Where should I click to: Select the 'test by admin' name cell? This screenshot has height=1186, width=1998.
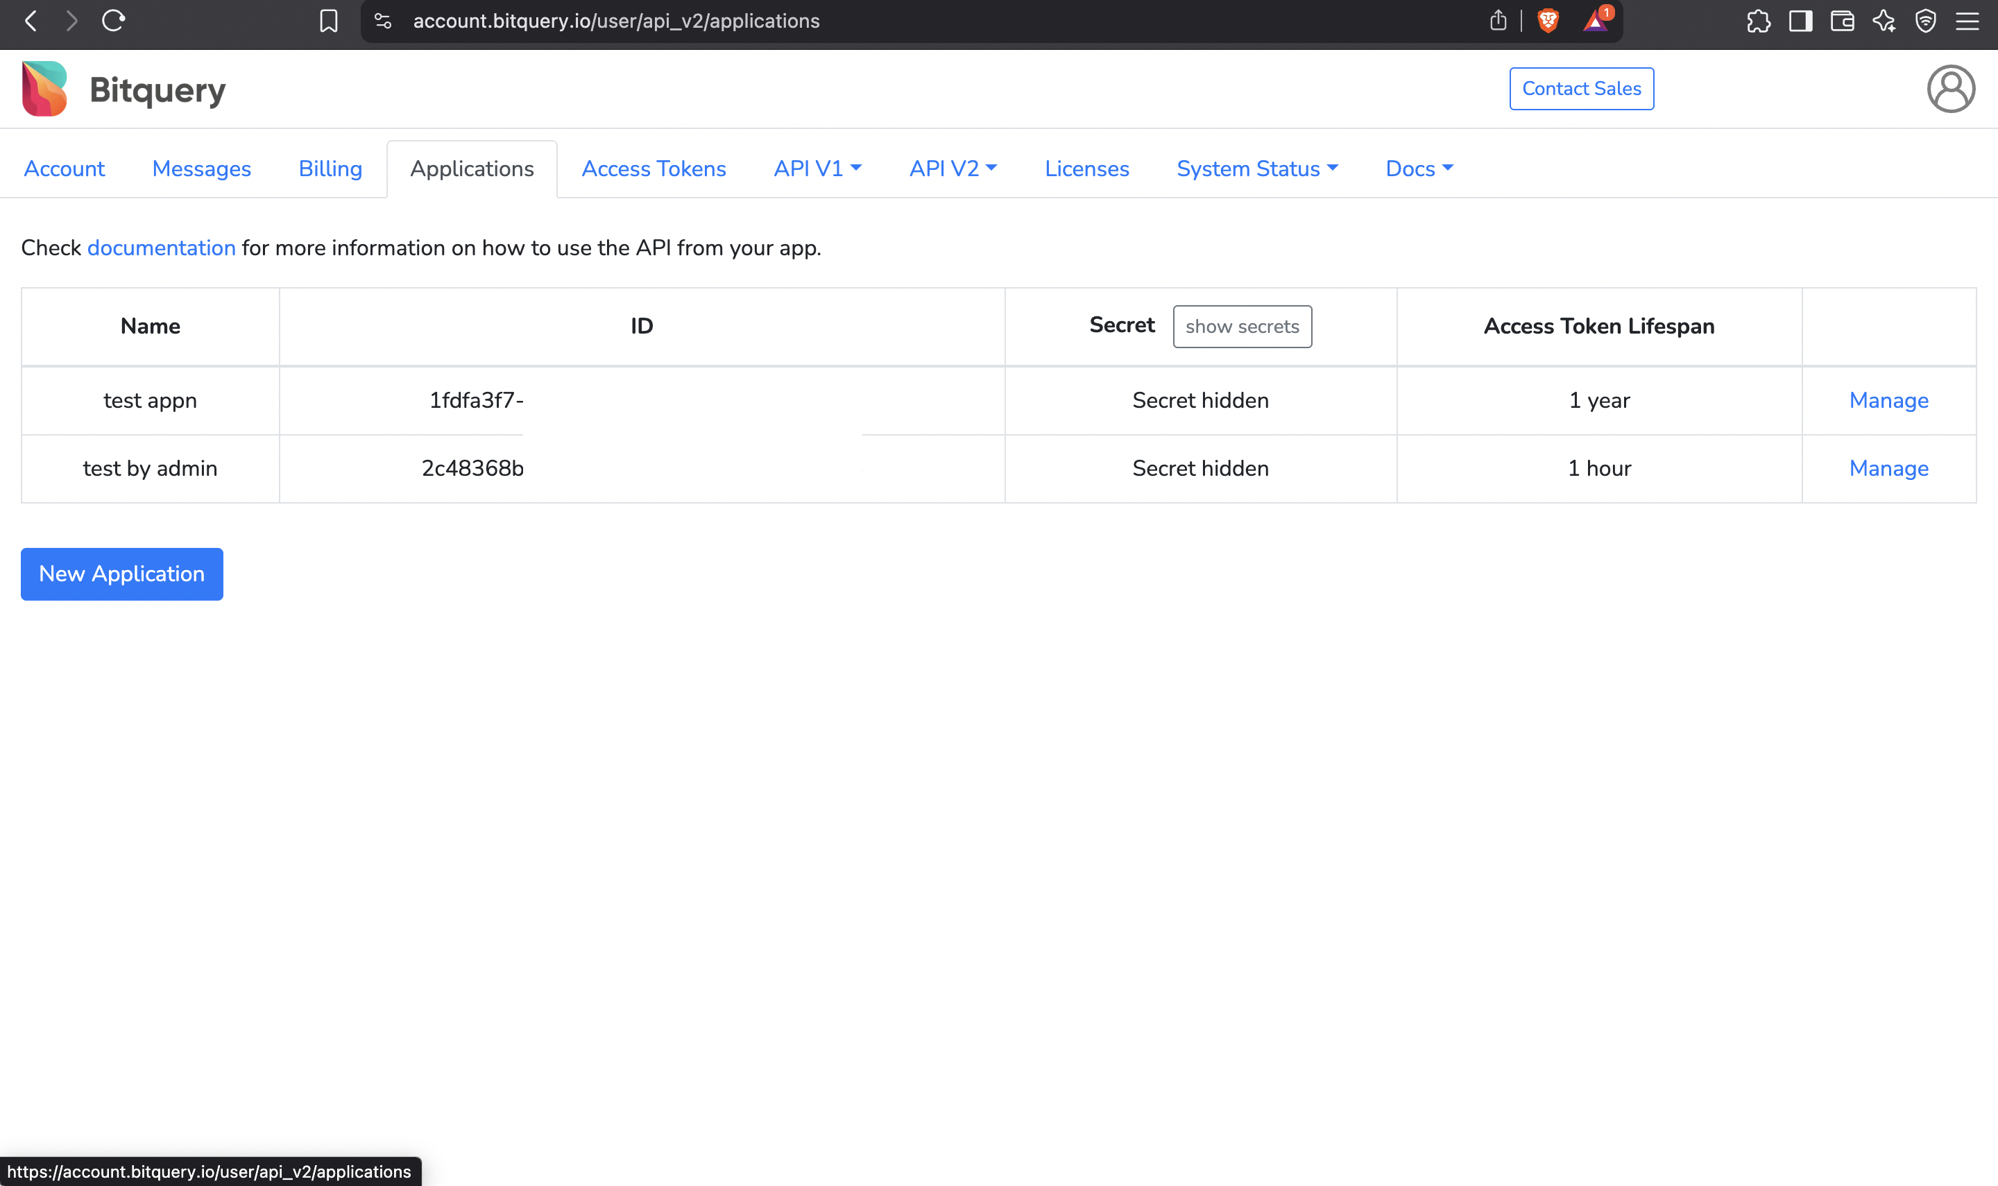(x=151, y=468)
